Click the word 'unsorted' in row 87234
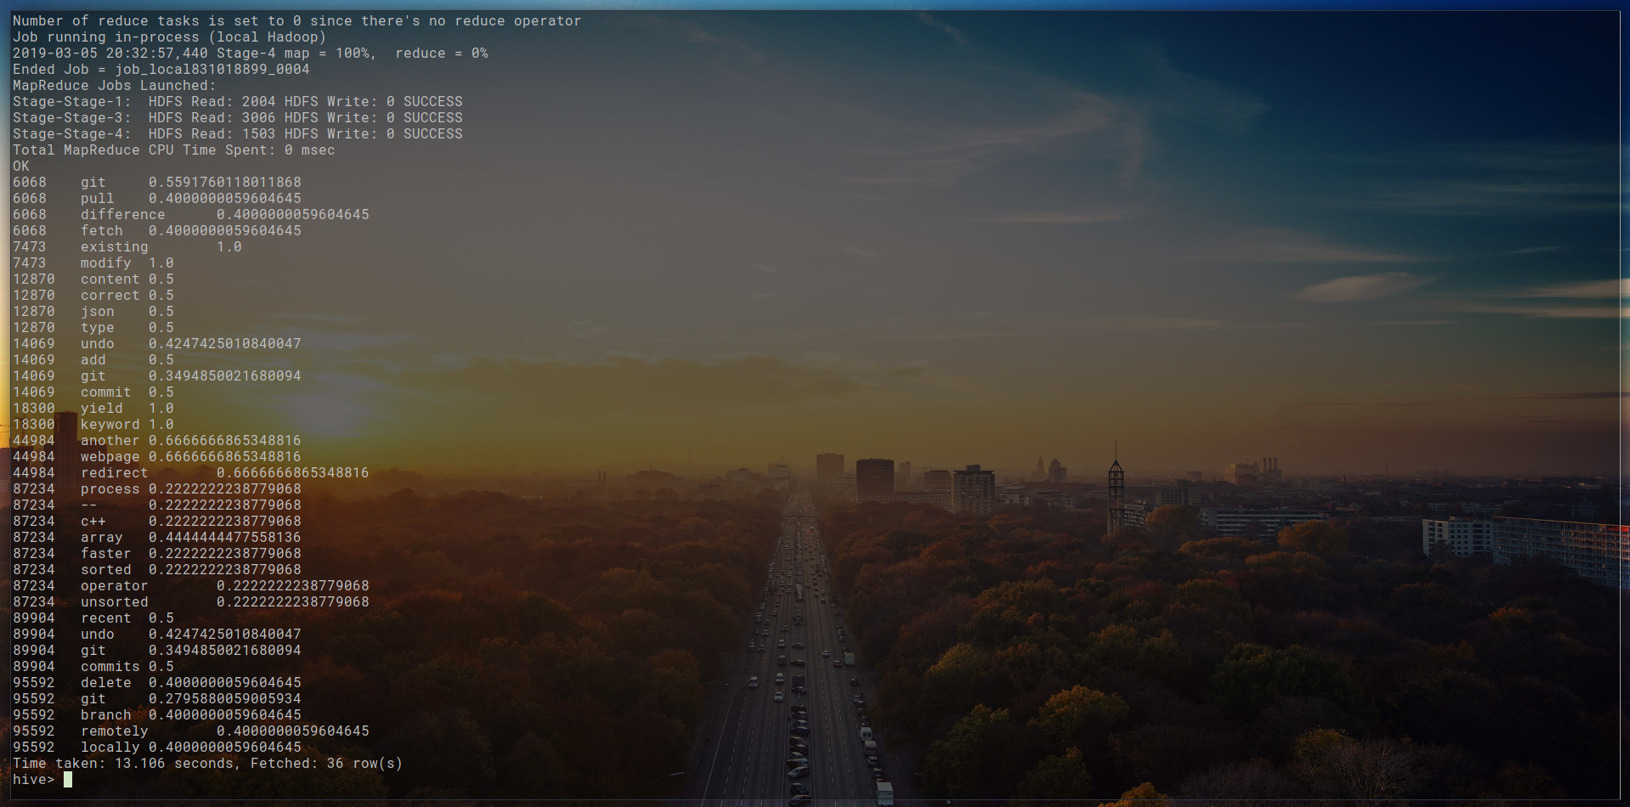Image resolution: width=1630 pixels, height=807 pixels. (x=115, y=601)
